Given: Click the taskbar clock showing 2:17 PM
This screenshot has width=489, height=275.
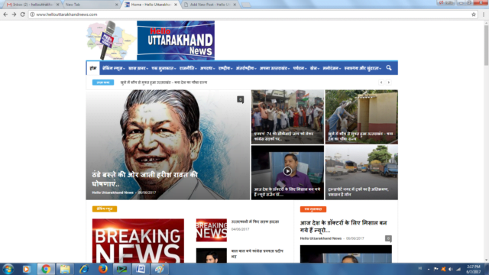Looking at the screenshot, I should click(x=474, y=269).
